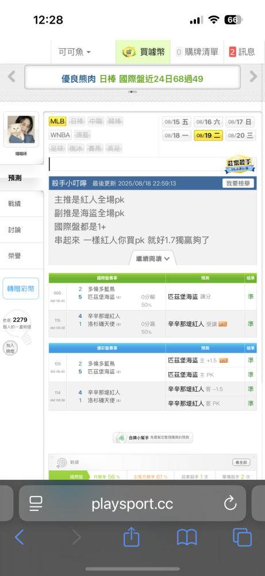
Task: Click the 莊家殺手 badge icon
Action: coord(240,164)
